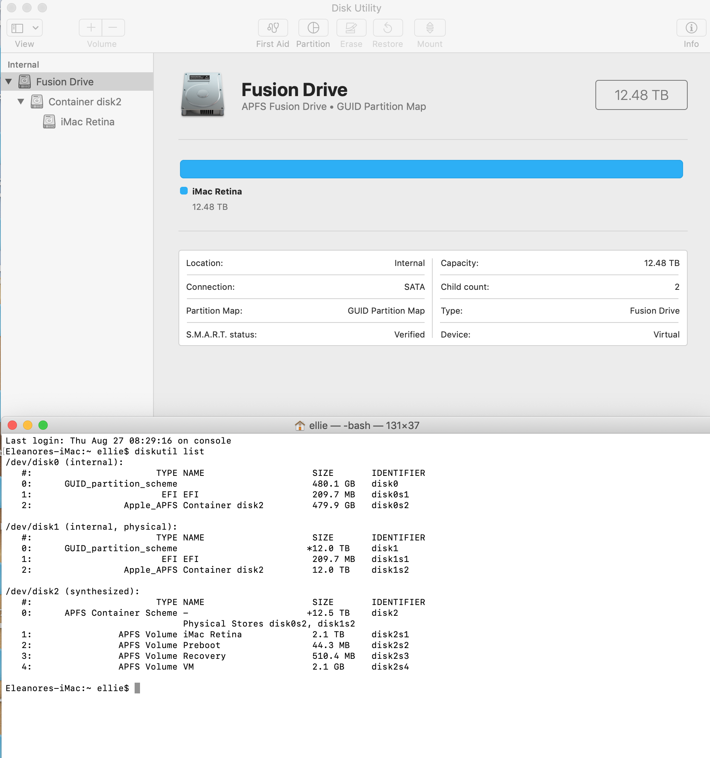
Task: Open the Partition pie-chart tool
Action: 313,28
